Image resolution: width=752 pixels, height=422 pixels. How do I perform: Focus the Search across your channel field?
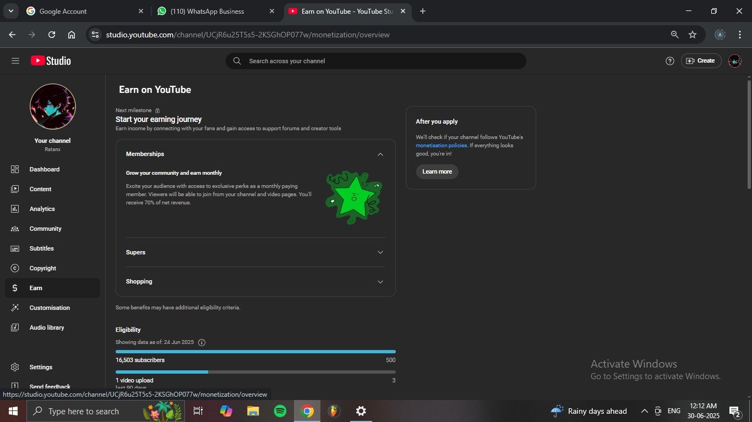[x=376, y=61]
